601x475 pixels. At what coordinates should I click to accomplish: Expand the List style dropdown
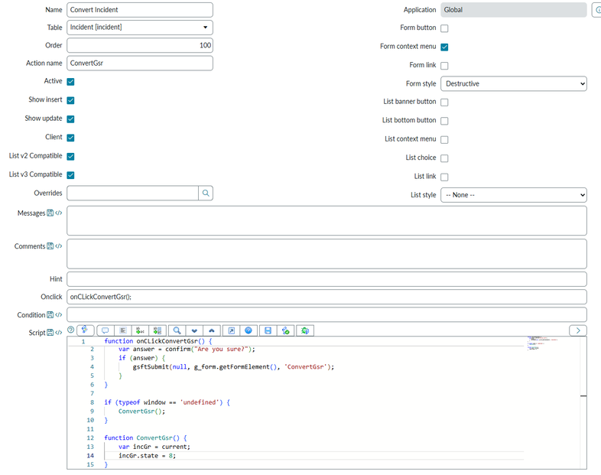[514, 195]
